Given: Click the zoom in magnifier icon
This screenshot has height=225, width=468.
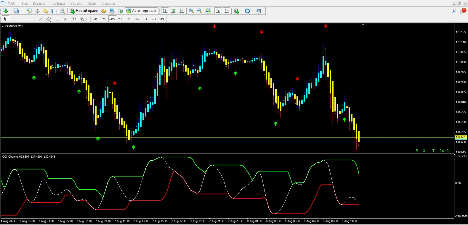Looking at the screenshot, I should point(191,11).
